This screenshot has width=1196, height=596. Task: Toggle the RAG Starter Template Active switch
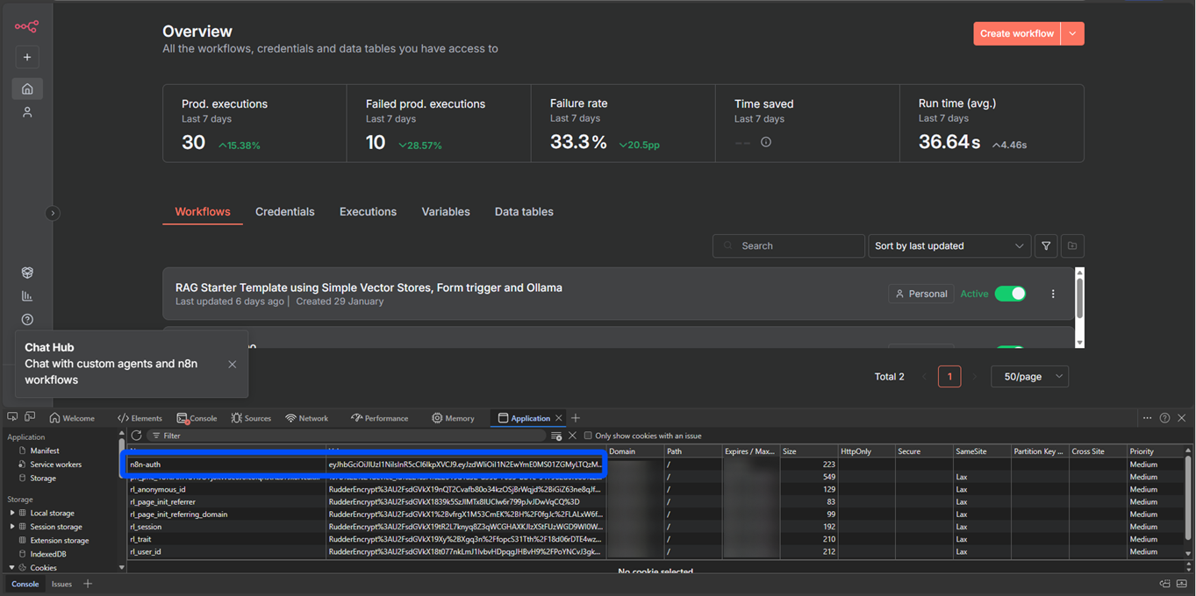coord(1010,294)
